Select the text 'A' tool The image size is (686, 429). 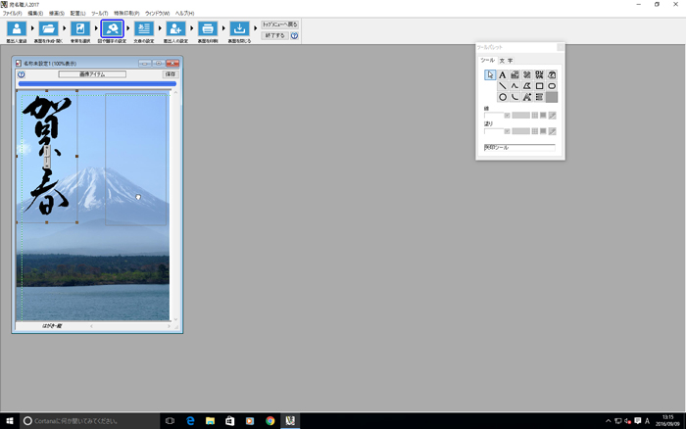click(503, 74)
